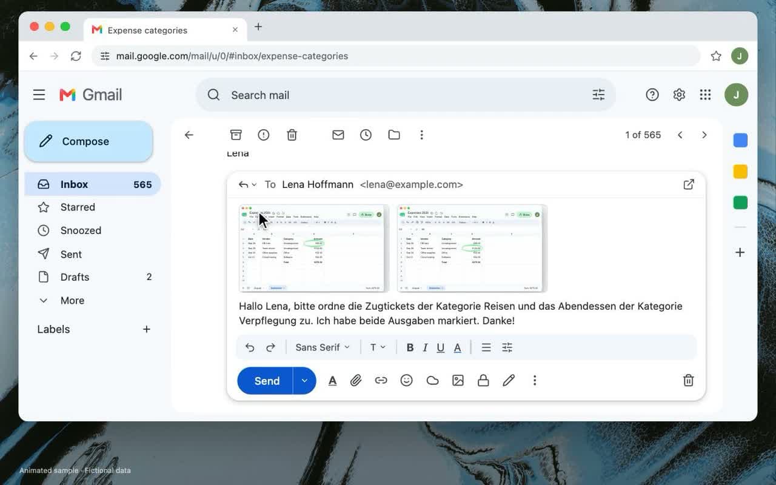Toggle confidential mode lock
Image resolution: width=776 pixels, height=485 pixels.
(483, 381)
